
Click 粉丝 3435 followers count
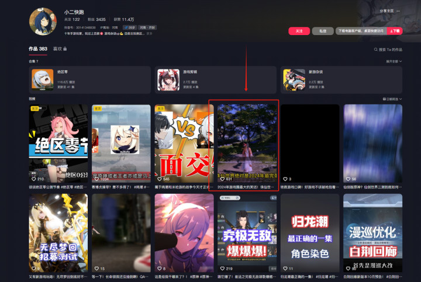point(96,20)
